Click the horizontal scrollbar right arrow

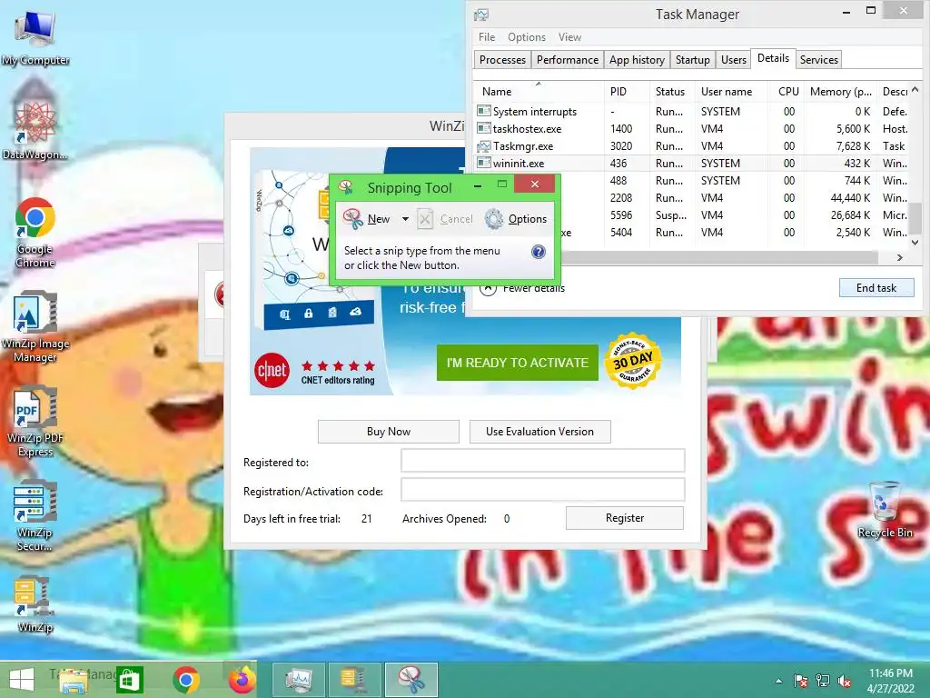[900, 257]
